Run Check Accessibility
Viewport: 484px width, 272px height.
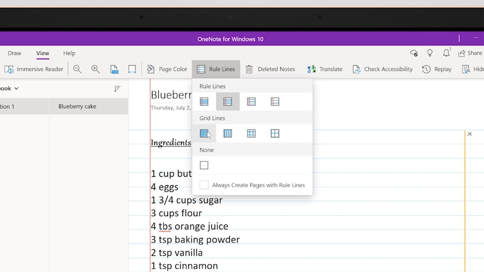tap(382, 69)
